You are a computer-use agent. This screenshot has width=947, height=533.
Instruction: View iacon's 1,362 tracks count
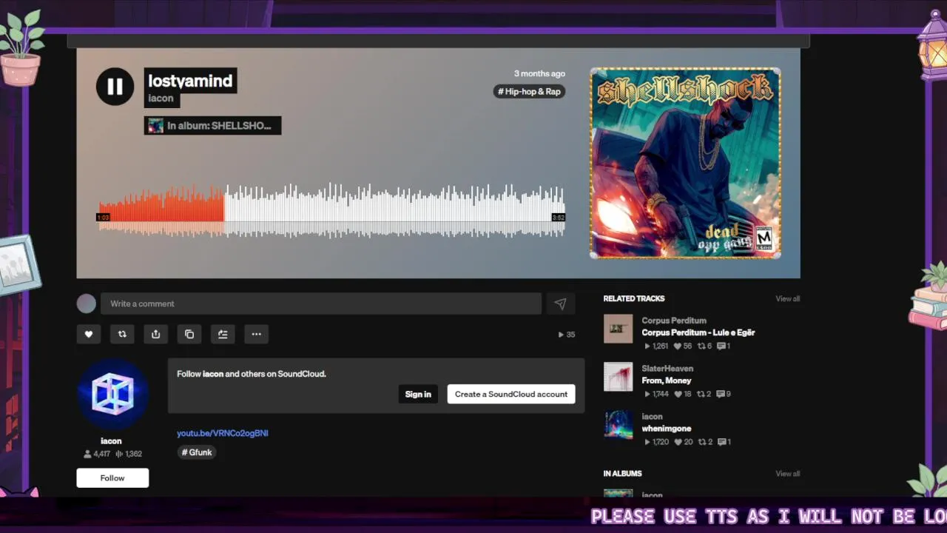point(129,454)
